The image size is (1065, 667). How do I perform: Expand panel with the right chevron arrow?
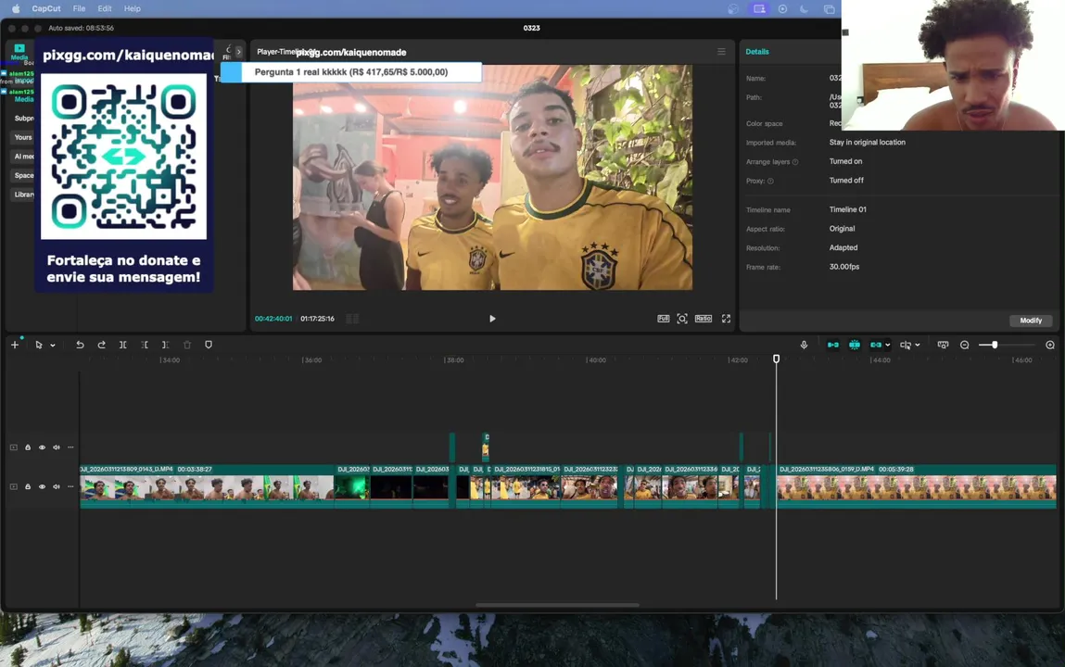(238, 52)
